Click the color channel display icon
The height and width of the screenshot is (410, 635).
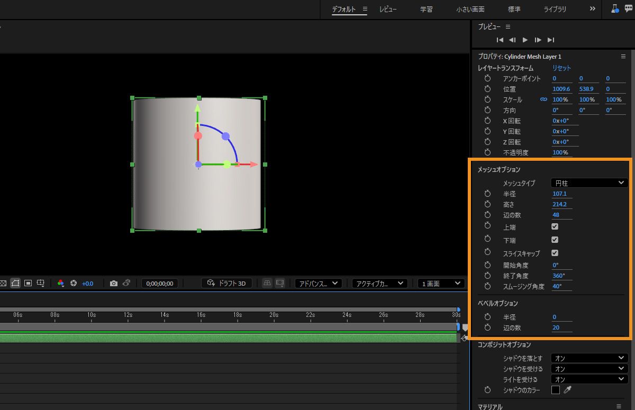[61, 284]
